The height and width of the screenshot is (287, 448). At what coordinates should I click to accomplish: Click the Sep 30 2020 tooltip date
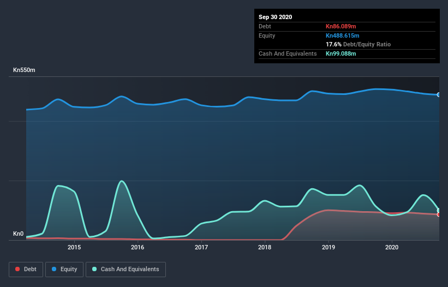[275, 17]
